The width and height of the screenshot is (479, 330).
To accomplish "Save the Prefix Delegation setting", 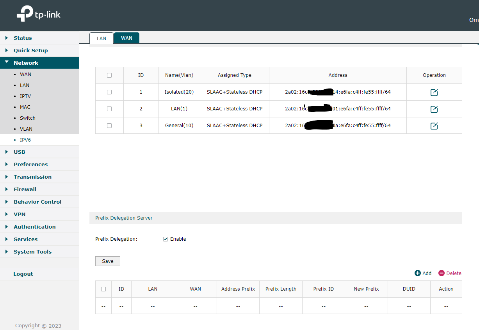I will click(107, 261).
